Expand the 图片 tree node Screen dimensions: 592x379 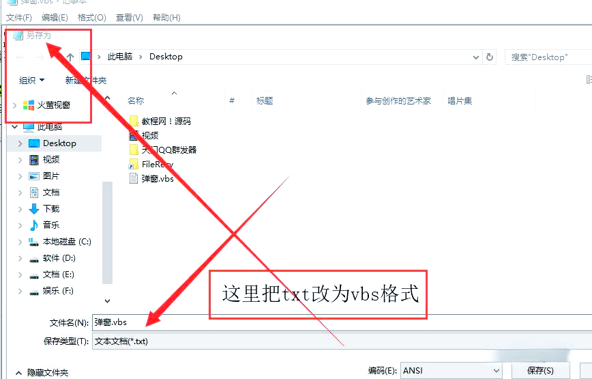20,176
